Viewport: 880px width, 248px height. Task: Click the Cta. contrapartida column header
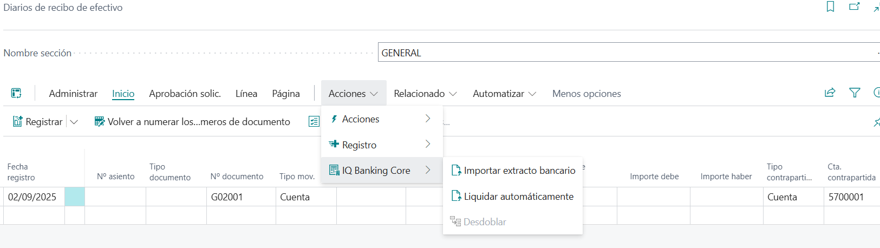pos(851,172)
